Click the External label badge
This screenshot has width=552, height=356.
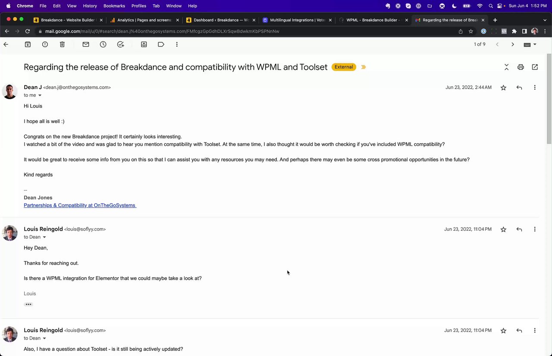click(344, 67)
